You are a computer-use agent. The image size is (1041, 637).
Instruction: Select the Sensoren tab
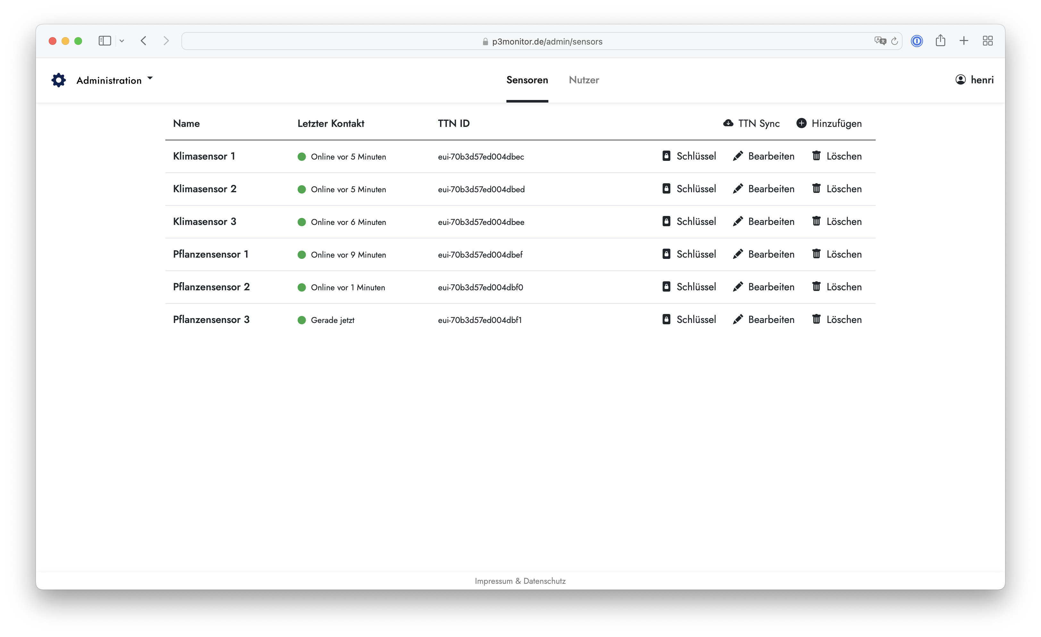point(527,80)
